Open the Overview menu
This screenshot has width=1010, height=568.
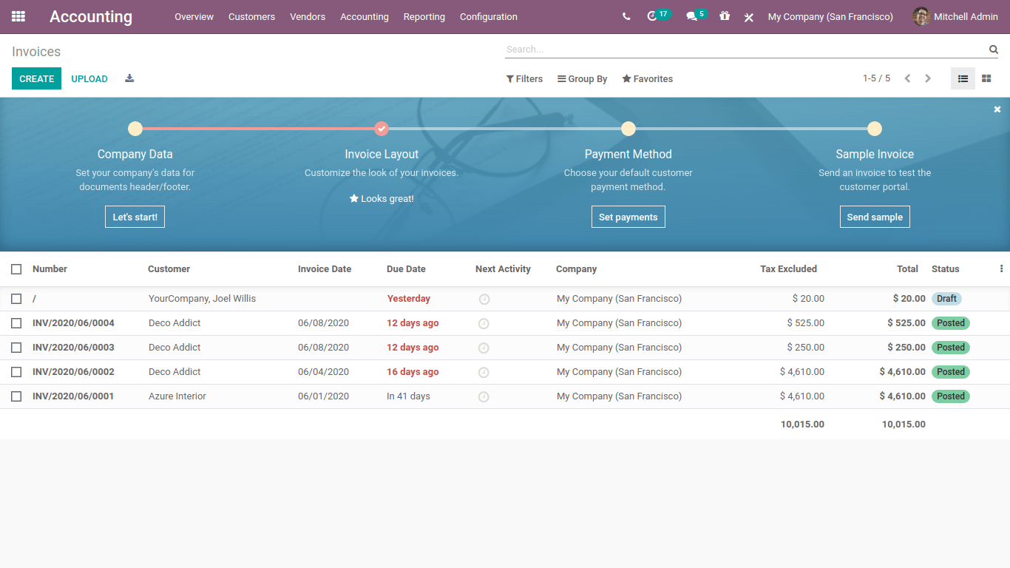tap(194, 16)
